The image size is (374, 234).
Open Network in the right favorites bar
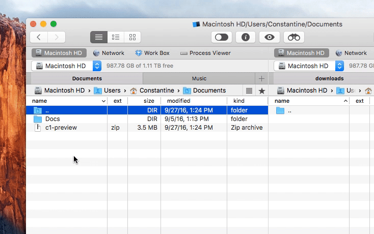coord(351,53)
